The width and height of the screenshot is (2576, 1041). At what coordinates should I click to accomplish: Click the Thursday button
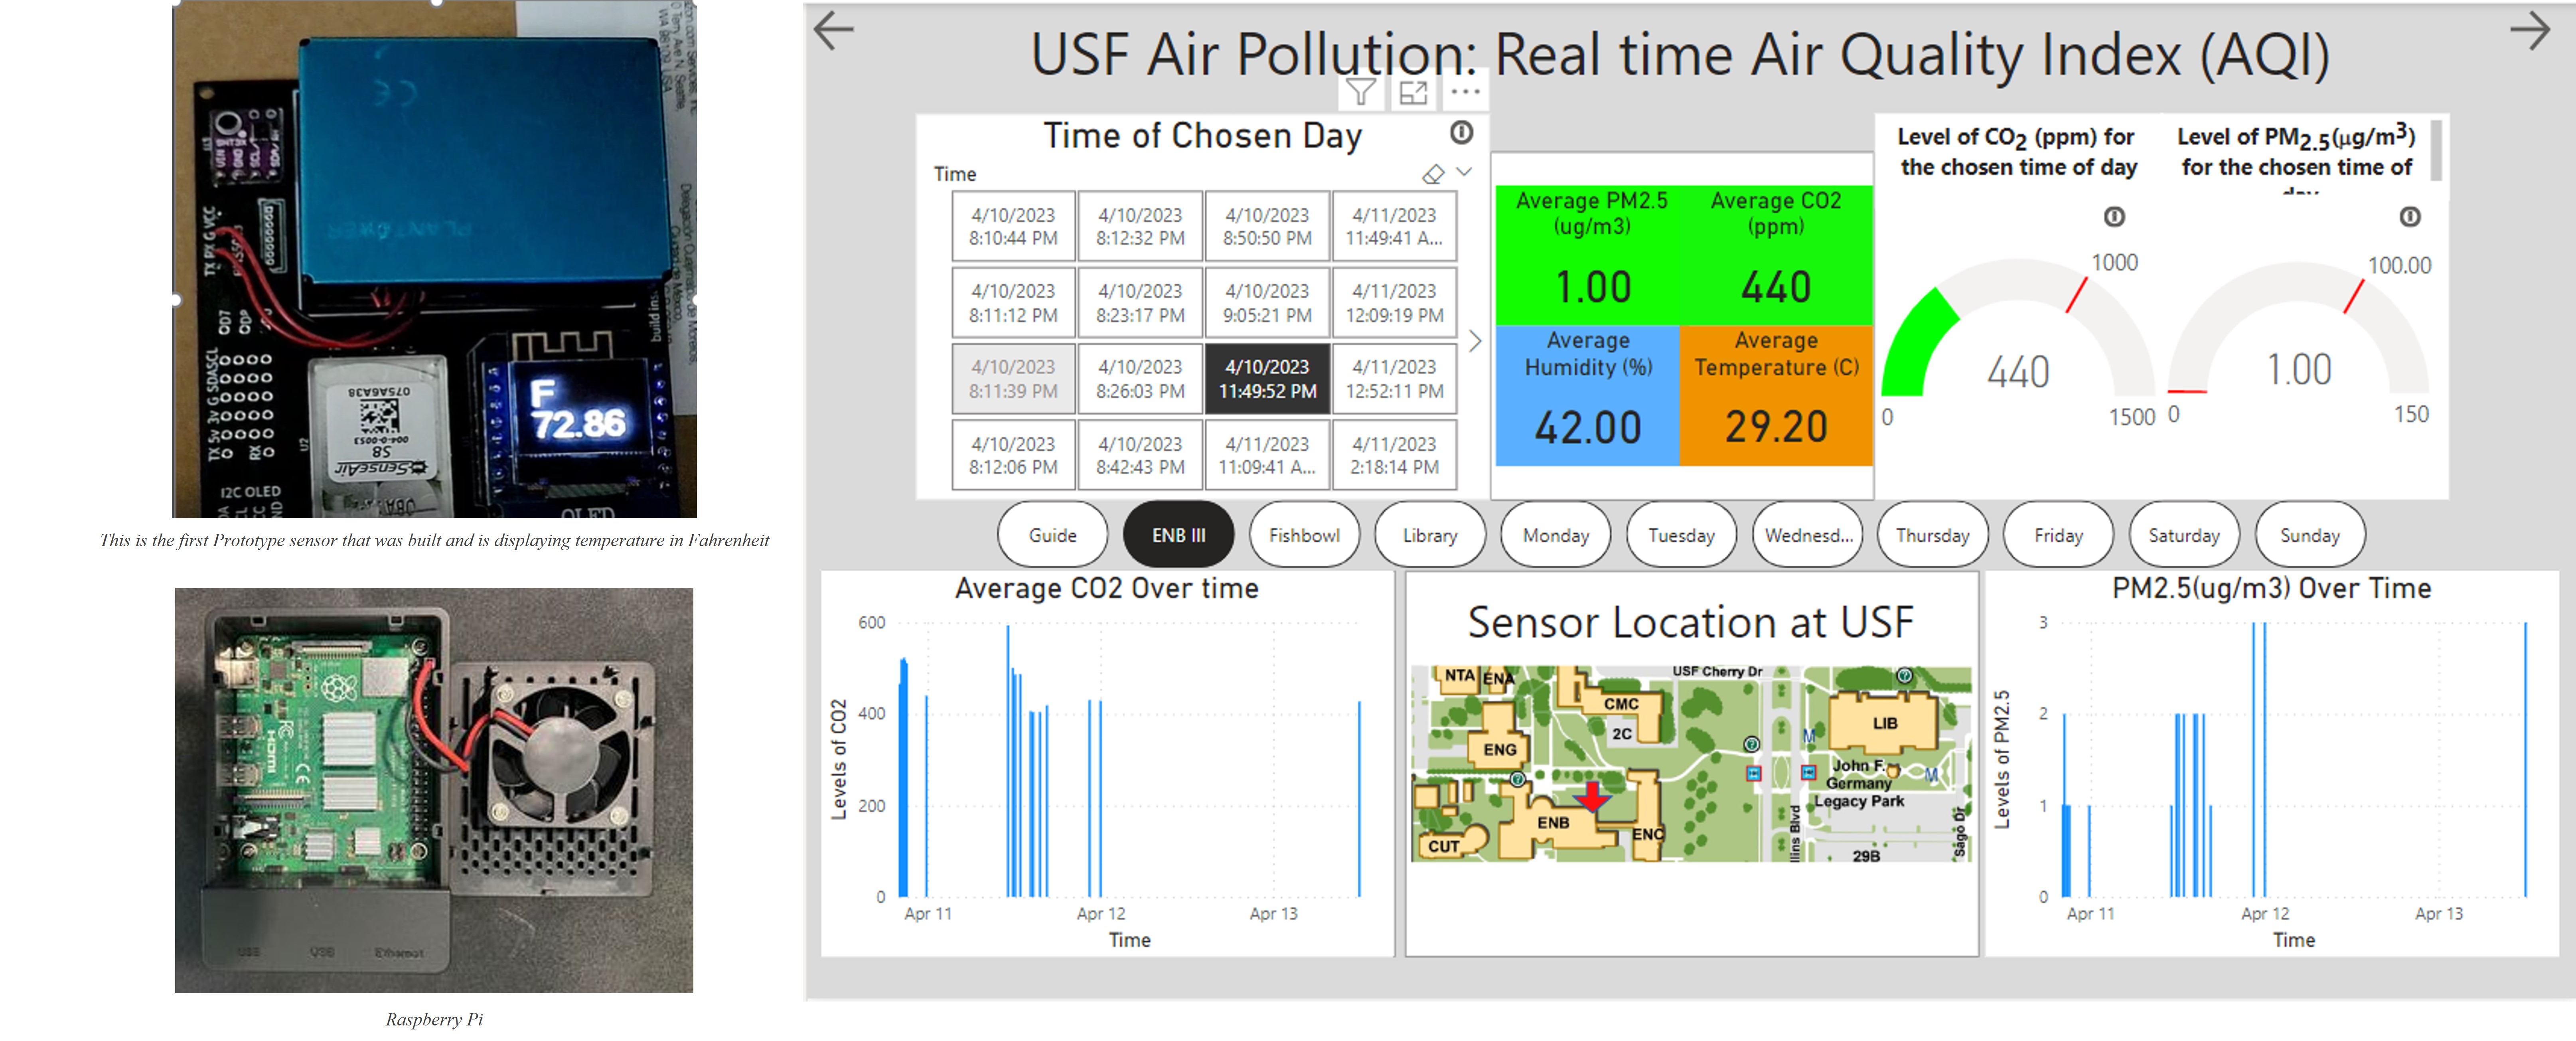tap(1932, 535)
